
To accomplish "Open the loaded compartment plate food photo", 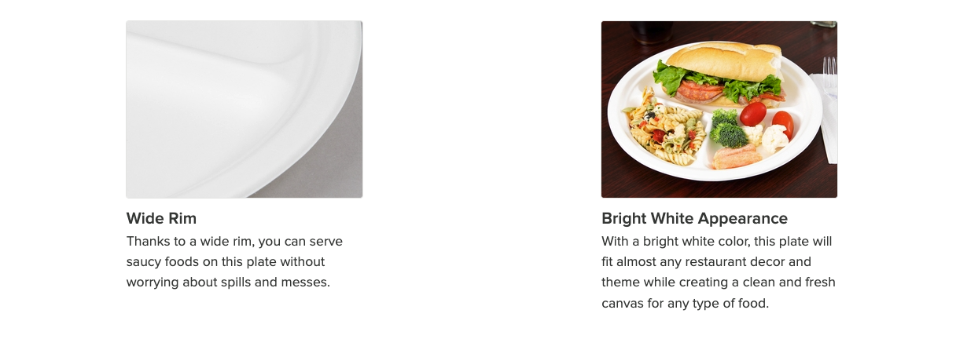I will coord(719,109).
